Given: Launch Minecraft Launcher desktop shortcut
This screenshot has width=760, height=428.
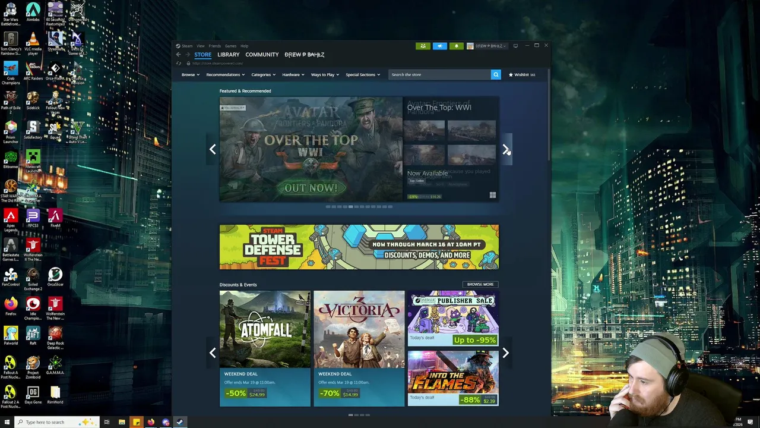Looking at the screenshot, I should pos(33,161).
